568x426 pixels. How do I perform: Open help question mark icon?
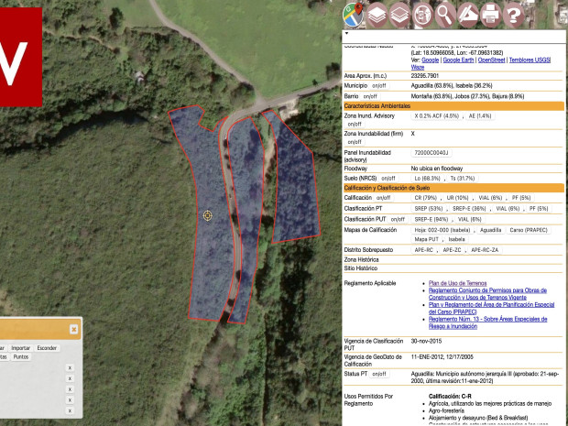513,14
